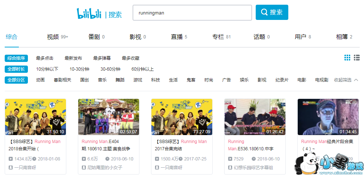Filter duration to 10-30分钟
This screenshot has width=364, height=176.
79,69
